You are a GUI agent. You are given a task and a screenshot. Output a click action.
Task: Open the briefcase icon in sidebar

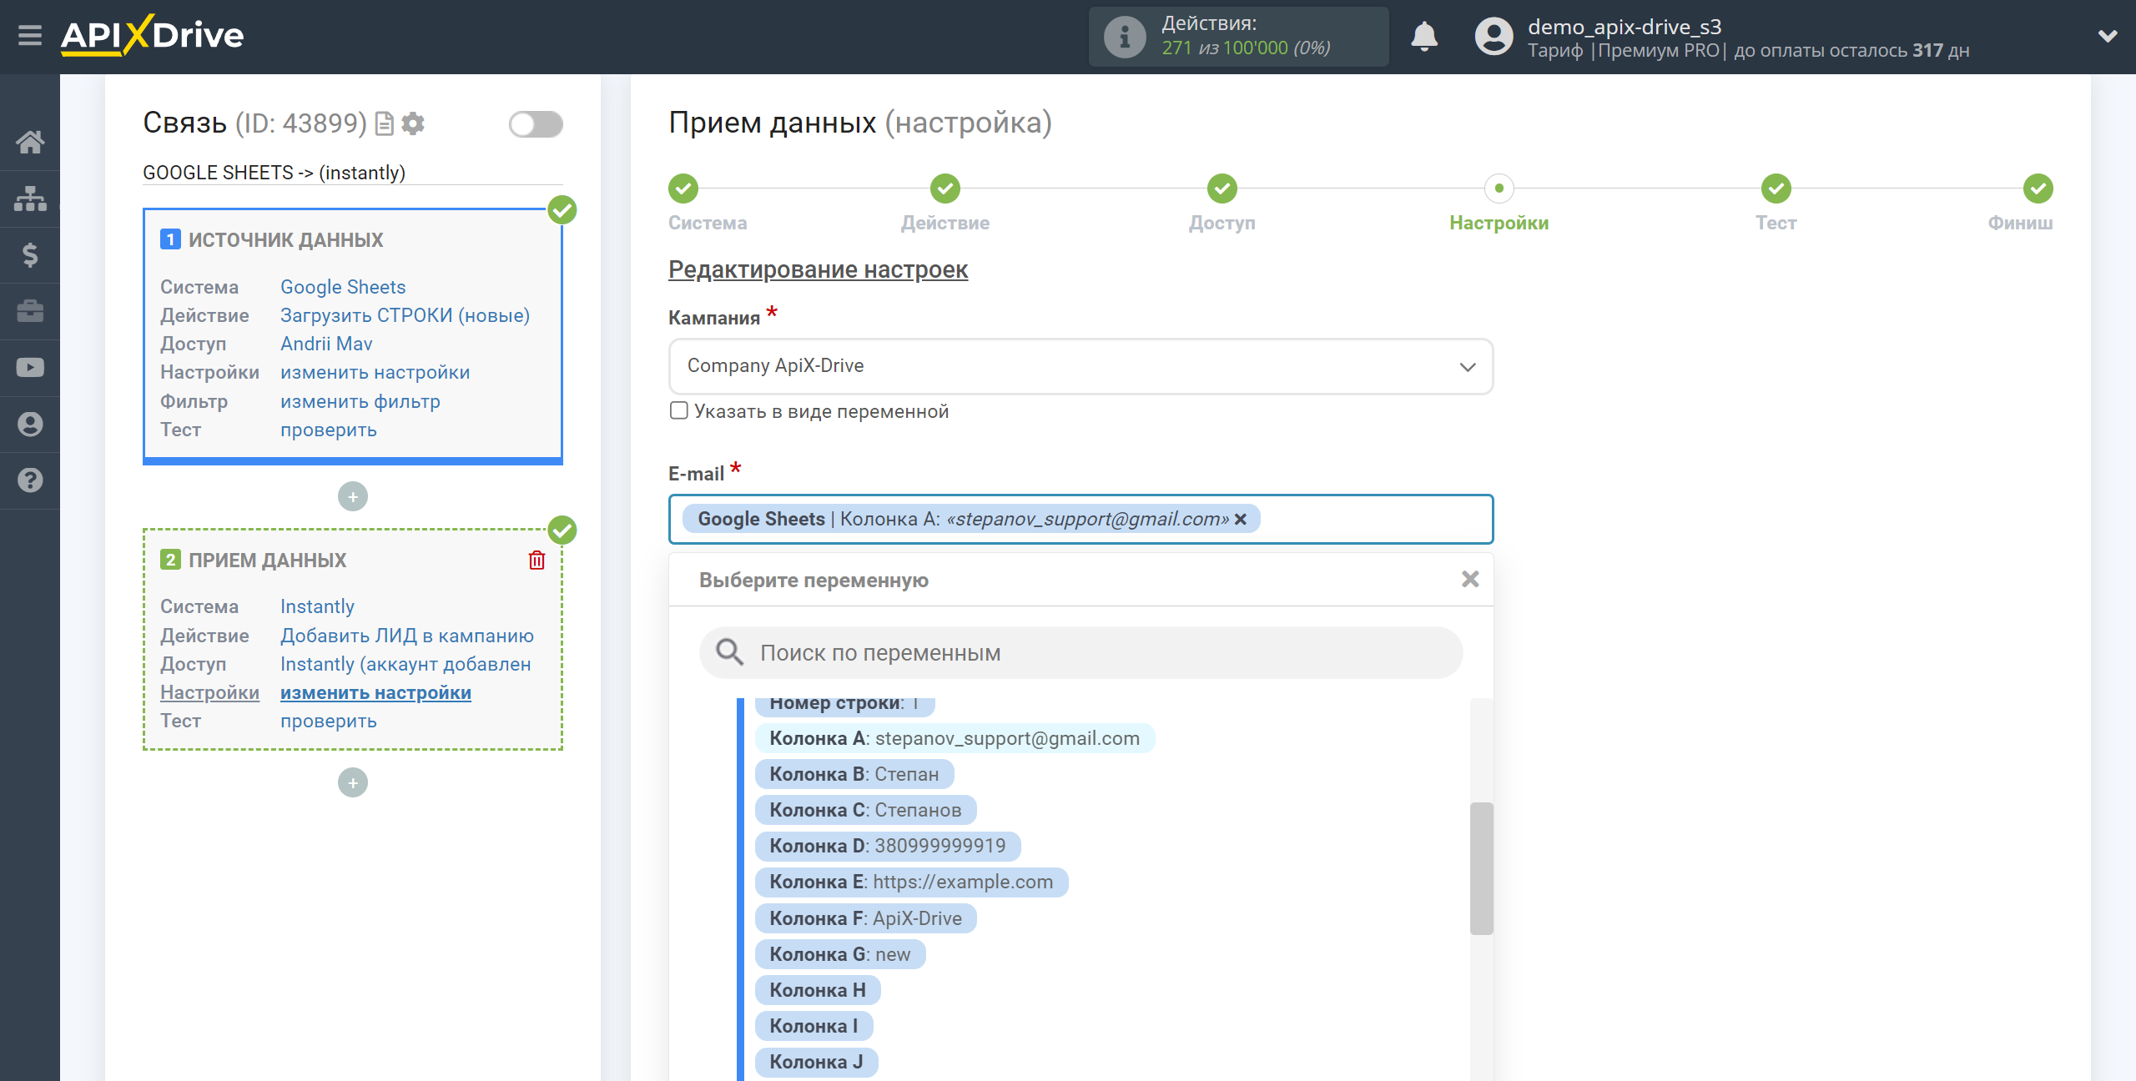coord(30,311)
